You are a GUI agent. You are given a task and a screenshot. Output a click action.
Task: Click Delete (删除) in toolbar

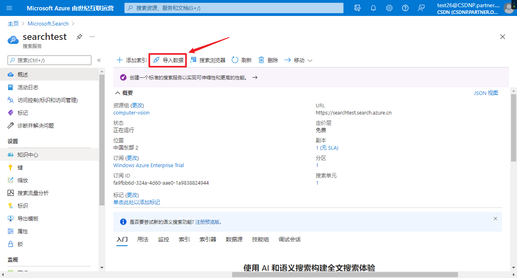click(x=268, y=60)
